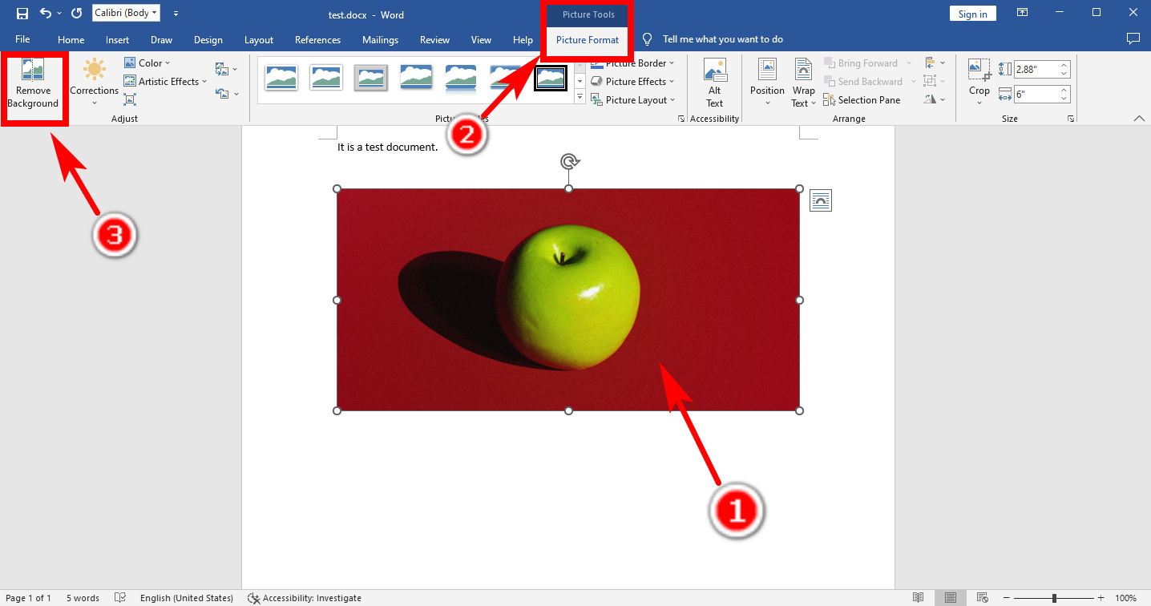1151x606 pixels.
Task: Open Customize Quick Access Toolbar menu
Action: (176, 14)
